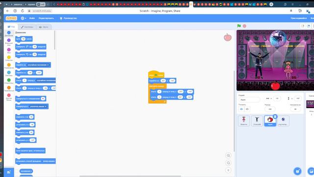
Task: Hide the sprite using crossed-eye button
Action: click(x=247, y=109)
